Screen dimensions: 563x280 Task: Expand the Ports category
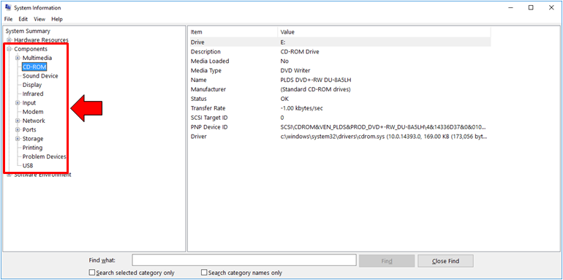18,129
